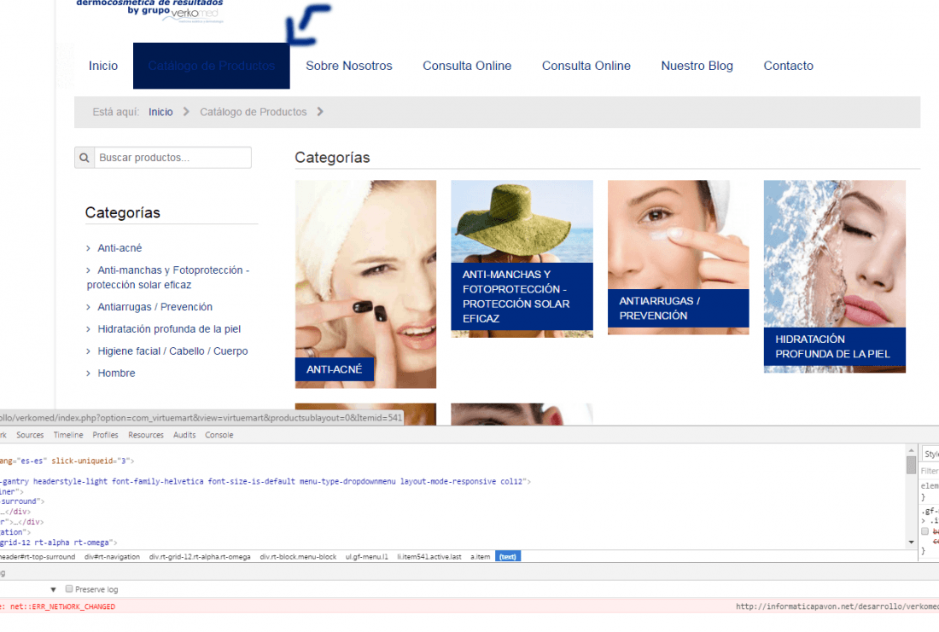Click the arrow bullet beside Anti-acné
The width and height of the screenshot is (939, 632).
click(89, 248)
